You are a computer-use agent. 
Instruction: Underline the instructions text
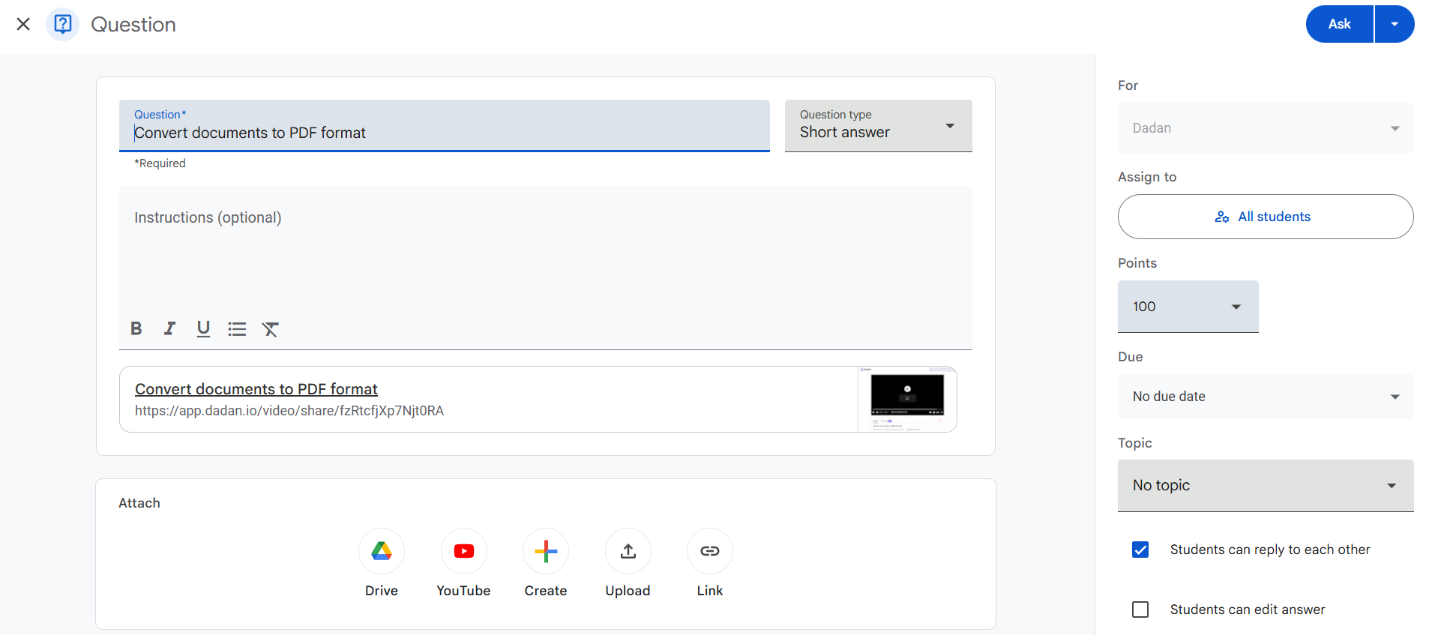pyautogui.click(x=203, y=328)
